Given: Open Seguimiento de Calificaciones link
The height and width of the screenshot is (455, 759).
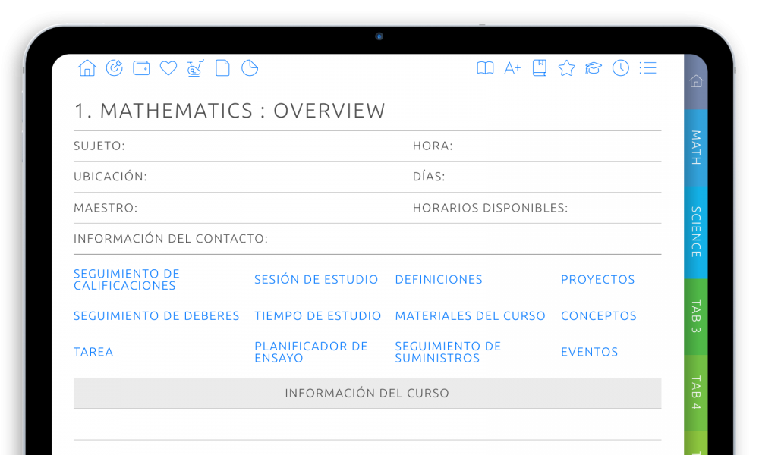Looking at the screenshot, I should pyautogui.click(x=127, y=280).
